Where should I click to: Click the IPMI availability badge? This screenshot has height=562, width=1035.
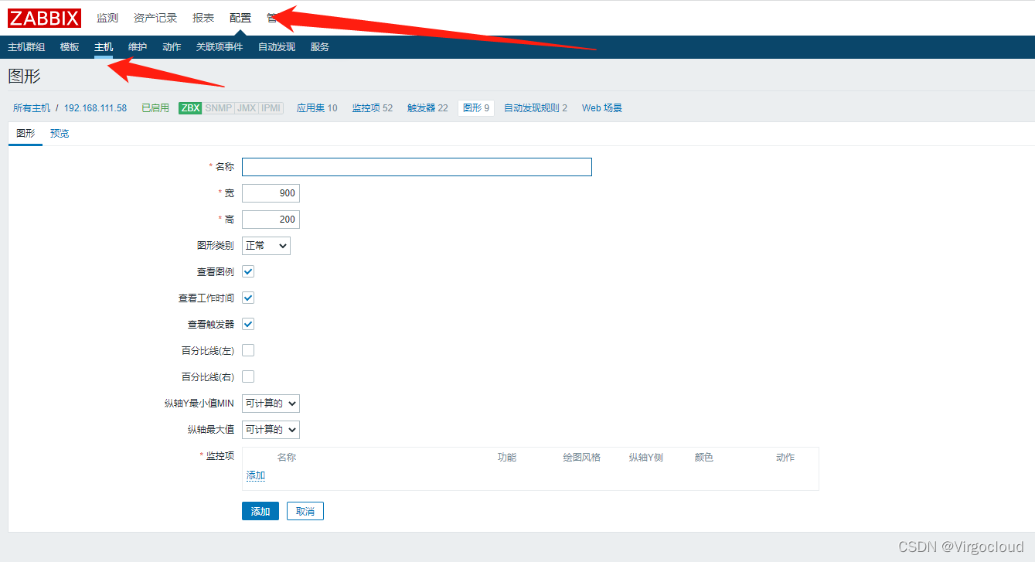[x=271, y=108]
